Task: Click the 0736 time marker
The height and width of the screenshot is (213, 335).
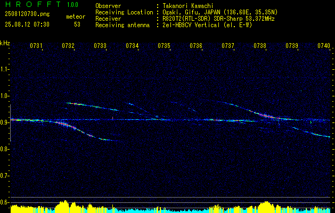Action: click(x=196, y=45)
